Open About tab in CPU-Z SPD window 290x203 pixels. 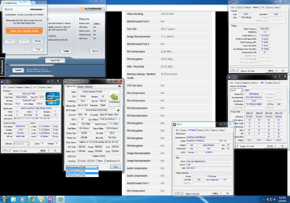(x=276, y=83)
